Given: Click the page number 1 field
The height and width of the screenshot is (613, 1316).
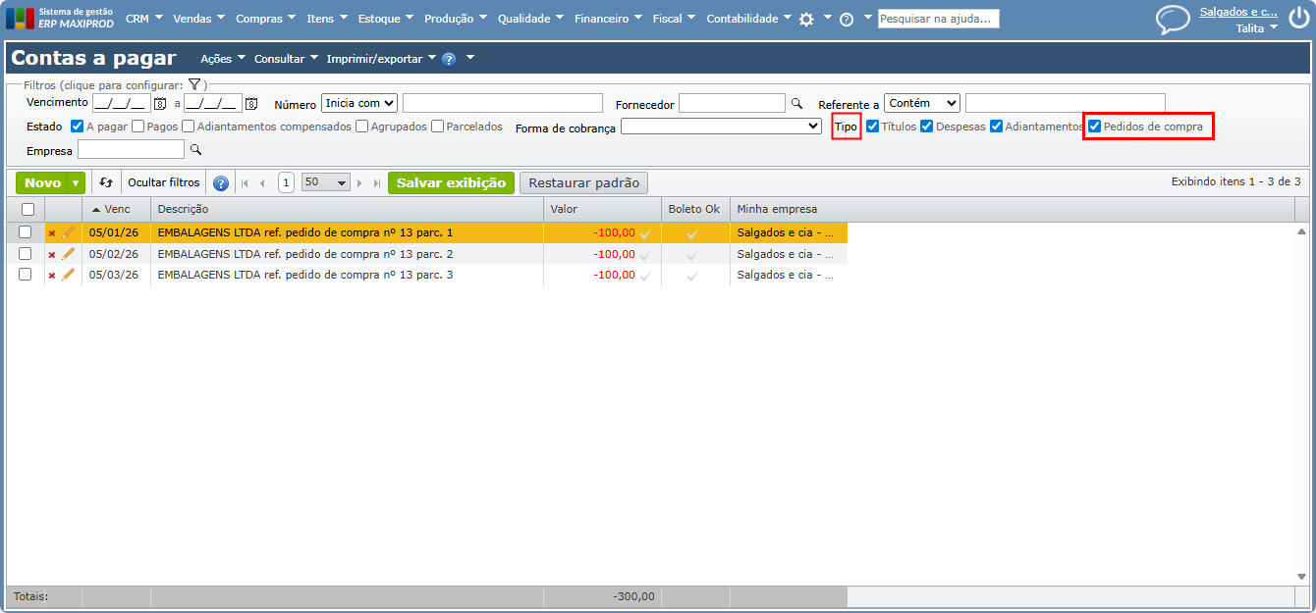Looking at the screenshot, I should point(286,183).
